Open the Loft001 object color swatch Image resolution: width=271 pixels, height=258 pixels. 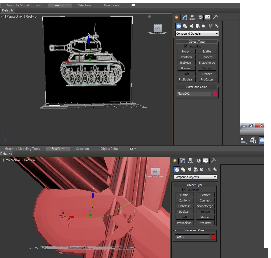tap(213, 237)
